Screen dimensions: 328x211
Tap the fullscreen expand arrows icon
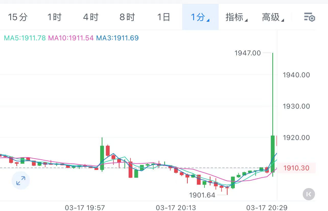pos(21,181)
